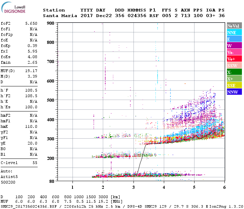Click the Santa Maria station name
Viewport: 244px width, 209px height.
60,16
